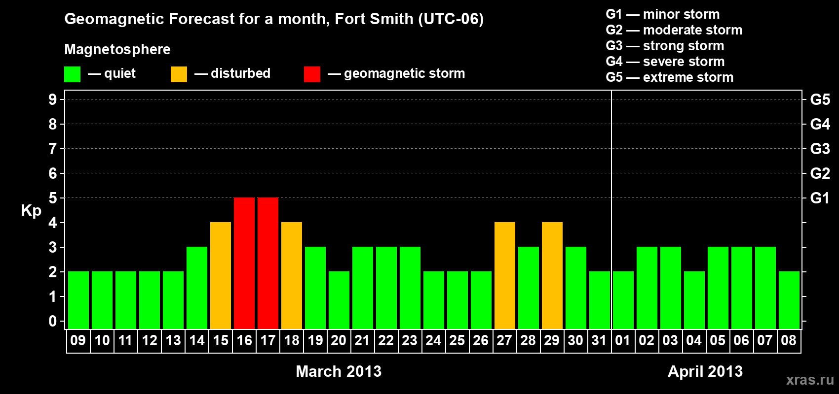Click Kp axis value 5
This screenshot has height=394, width=839.
(53, 198)
